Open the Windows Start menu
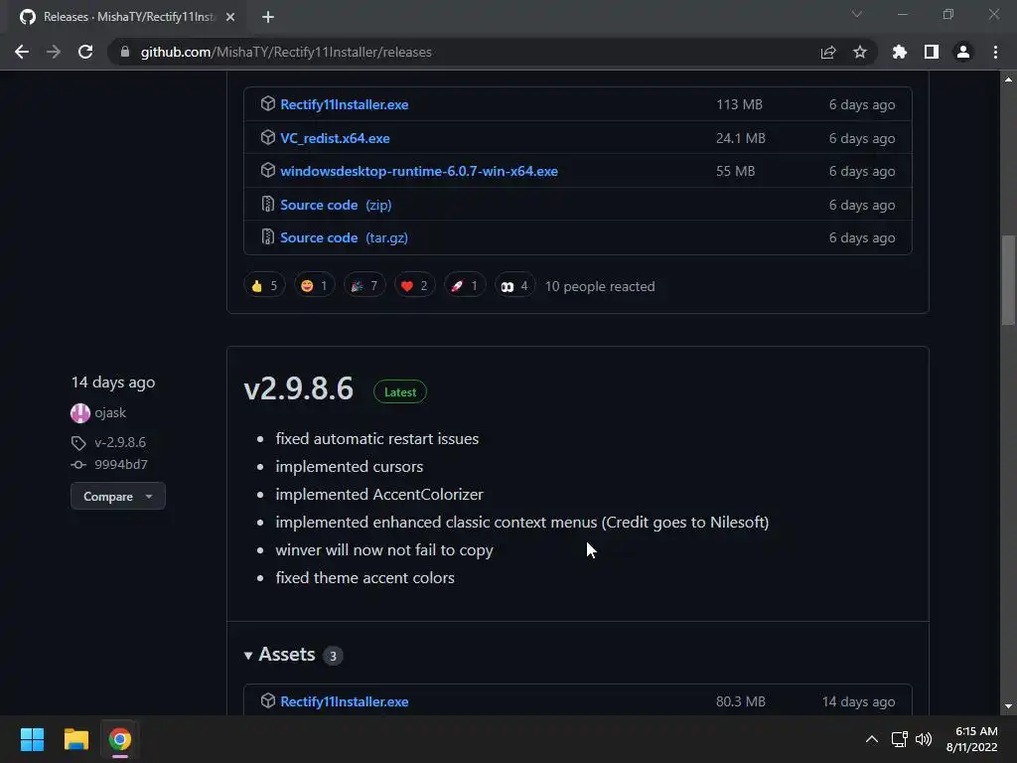 point(32,739)
